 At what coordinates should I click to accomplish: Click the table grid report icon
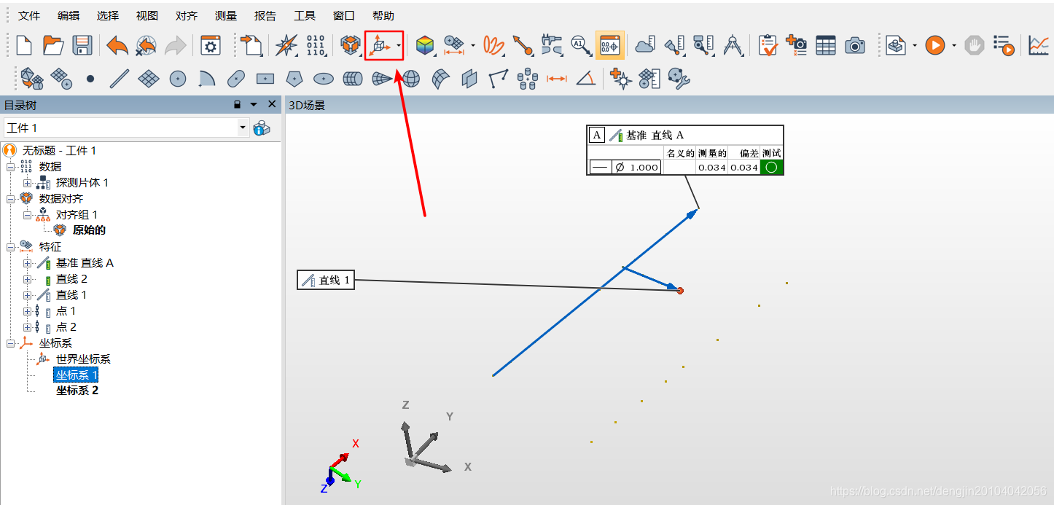(825, 45)
